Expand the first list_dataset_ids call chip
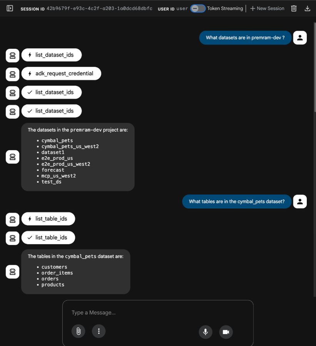Image resolution: width=316 pixels, height=346 pixels. pyautogui.click(x=52, y=55)
